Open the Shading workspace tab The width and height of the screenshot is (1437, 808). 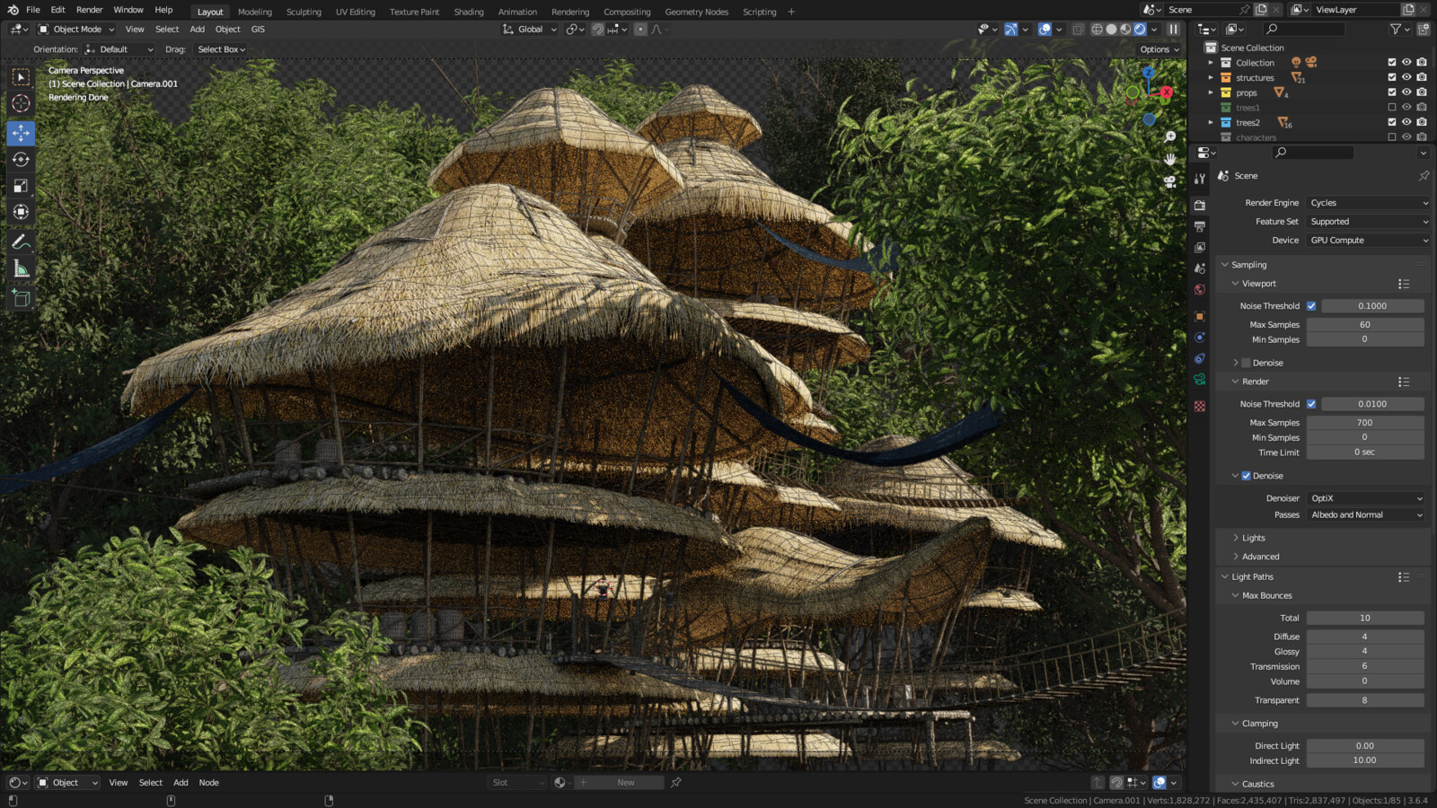[x=468, y=12]
